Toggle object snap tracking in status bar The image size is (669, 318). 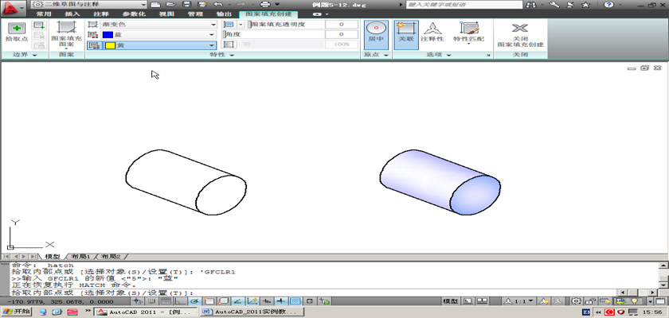point(237,301)
